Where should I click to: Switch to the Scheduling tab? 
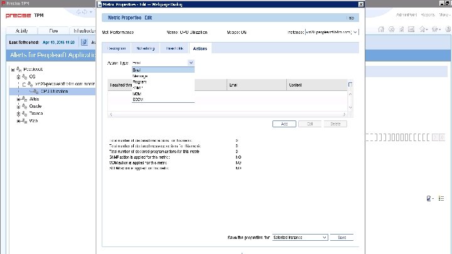coord(145,48)
